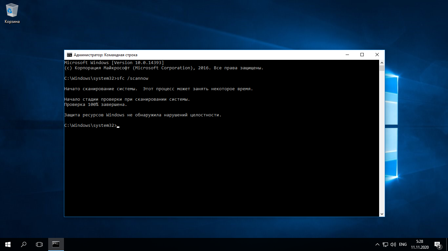Open the network status tray icon
448x251 pixels.
click(385, 244)
